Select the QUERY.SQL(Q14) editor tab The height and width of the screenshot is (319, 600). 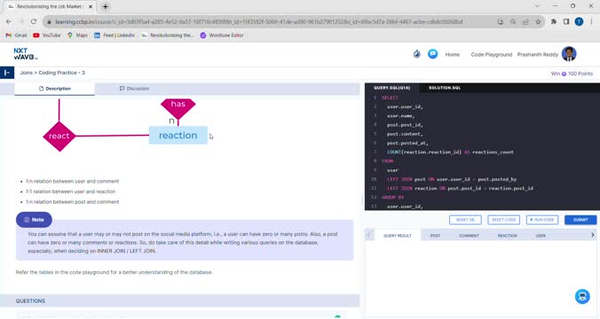[x=391, y=88]
